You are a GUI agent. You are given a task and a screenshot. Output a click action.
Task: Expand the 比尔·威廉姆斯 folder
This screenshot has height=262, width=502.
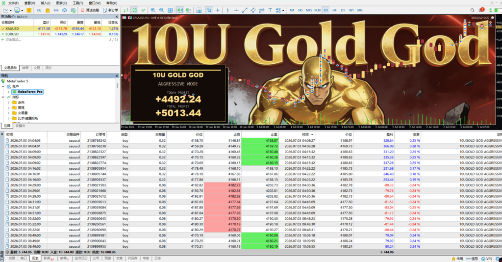9,118
